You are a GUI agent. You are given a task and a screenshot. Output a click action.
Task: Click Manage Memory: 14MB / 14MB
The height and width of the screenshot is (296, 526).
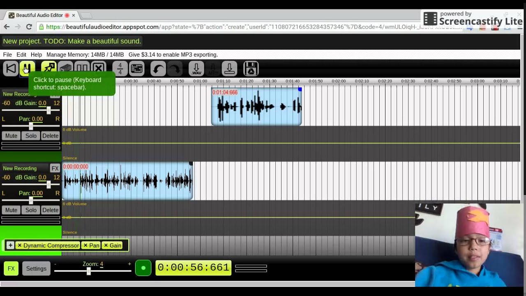point(85,55)
